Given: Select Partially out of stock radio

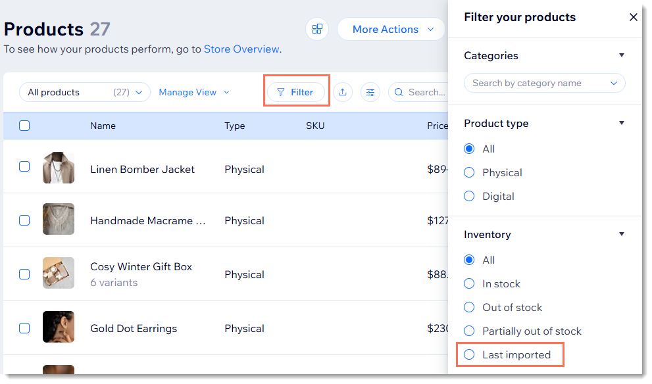Looking at the screenshot, I should pos(469,331).
